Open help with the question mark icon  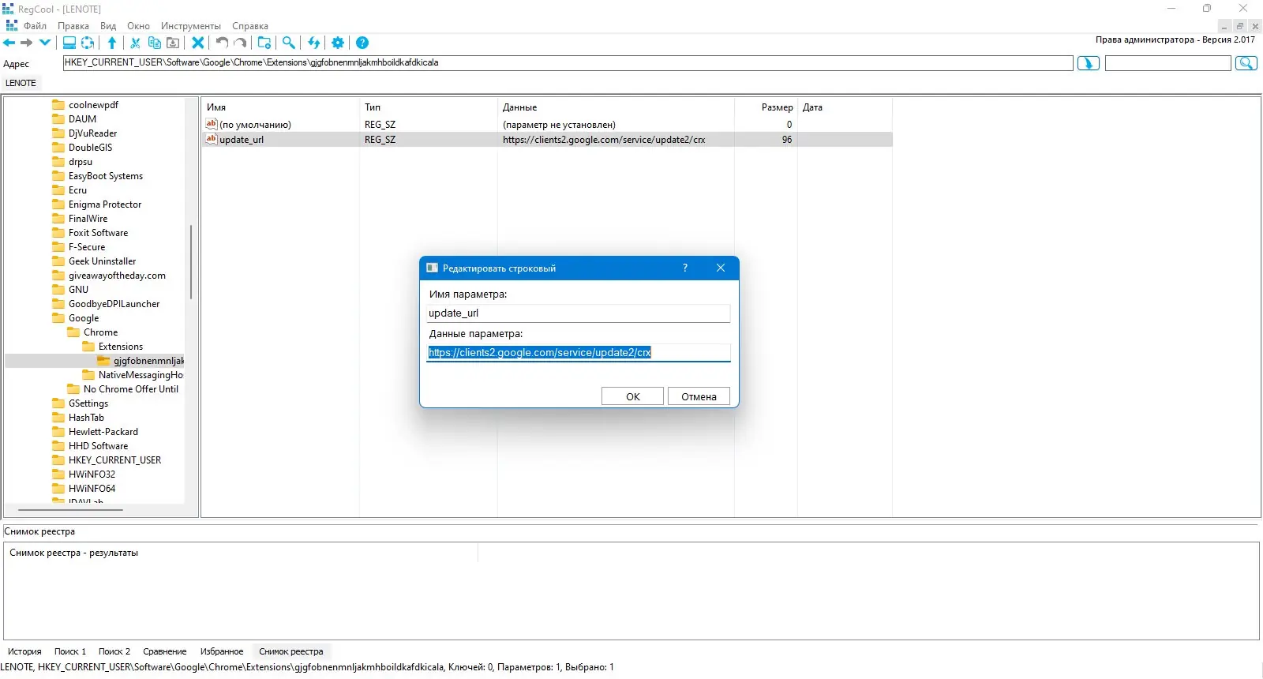(x=362, y=43)
